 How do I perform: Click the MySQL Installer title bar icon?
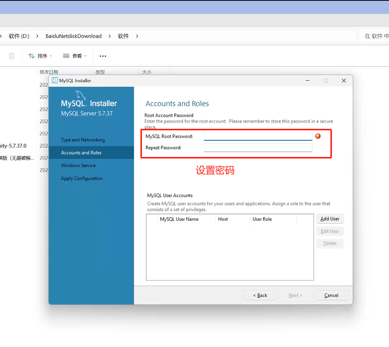[54, 80]
